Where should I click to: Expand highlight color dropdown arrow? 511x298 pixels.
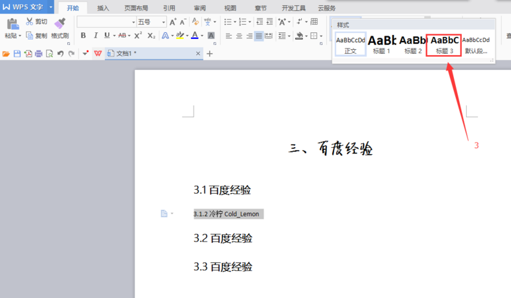(188, 36)
